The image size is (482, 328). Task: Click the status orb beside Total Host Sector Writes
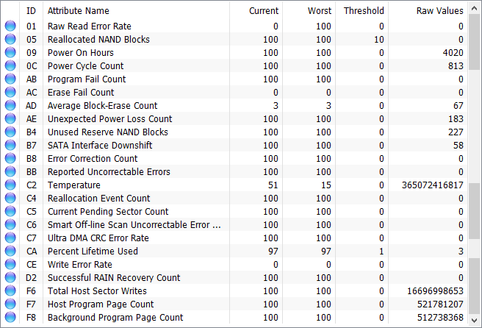[10, 290]
